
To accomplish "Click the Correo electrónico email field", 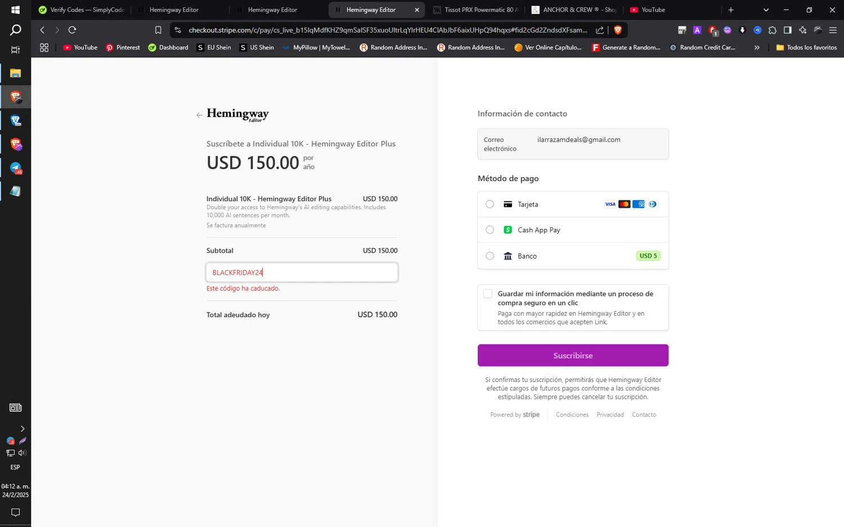I will pyautogui.click(x=573, y=144).
